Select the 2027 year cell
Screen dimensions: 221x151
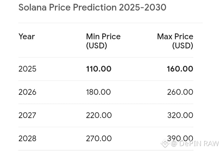coord(27,115)
